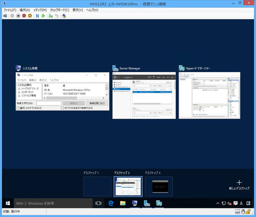Open the ファイル(F) menu of VM connection
The height and width of the screenshot is (217, 256).
(10, 10)
